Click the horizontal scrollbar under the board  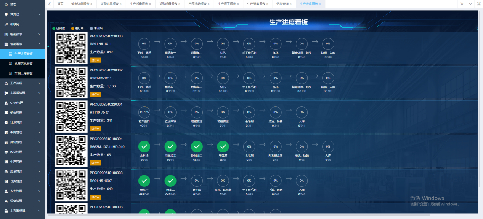[238, 215]
